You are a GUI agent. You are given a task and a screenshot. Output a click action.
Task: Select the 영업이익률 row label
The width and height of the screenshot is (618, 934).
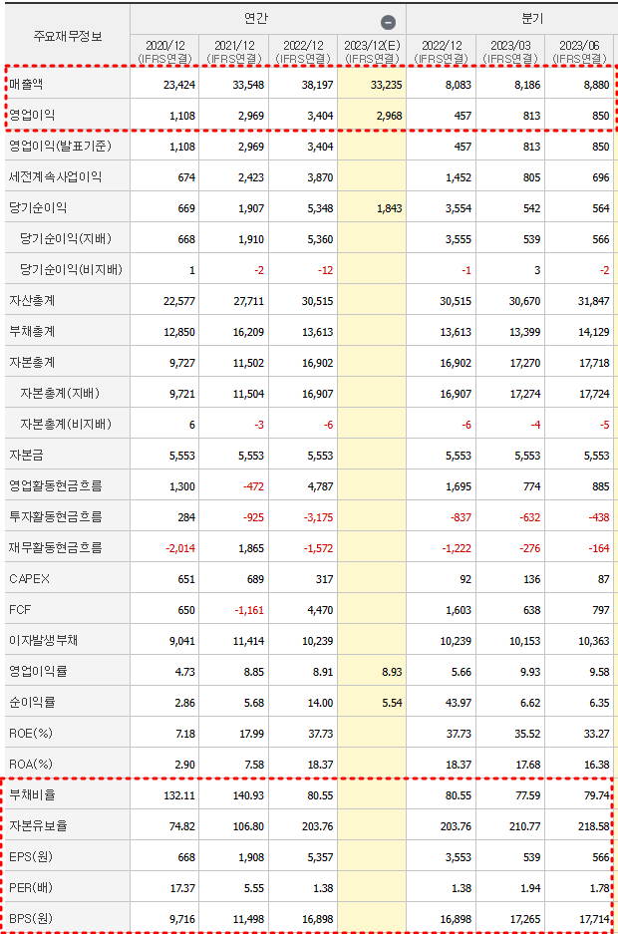(38, 671)
